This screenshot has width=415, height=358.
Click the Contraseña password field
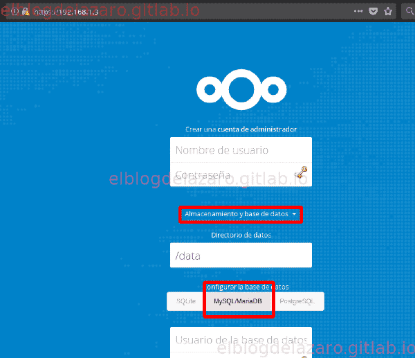click(x=241, y=174)
